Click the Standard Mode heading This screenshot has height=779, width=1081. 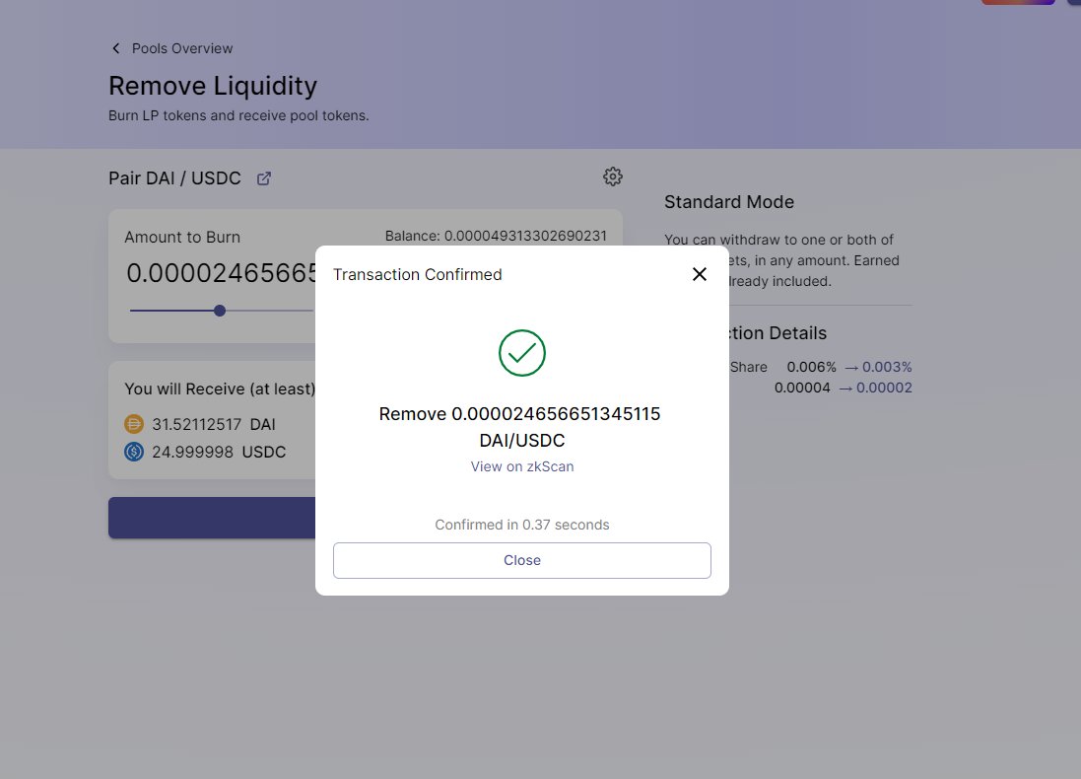728,202
